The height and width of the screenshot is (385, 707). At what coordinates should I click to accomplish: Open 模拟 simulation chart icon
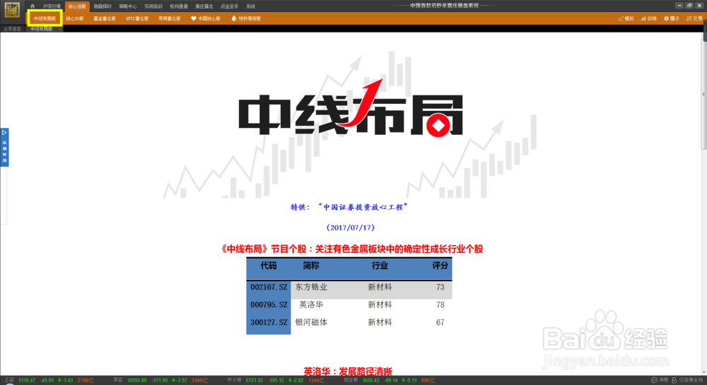click(x=621, y=18)
